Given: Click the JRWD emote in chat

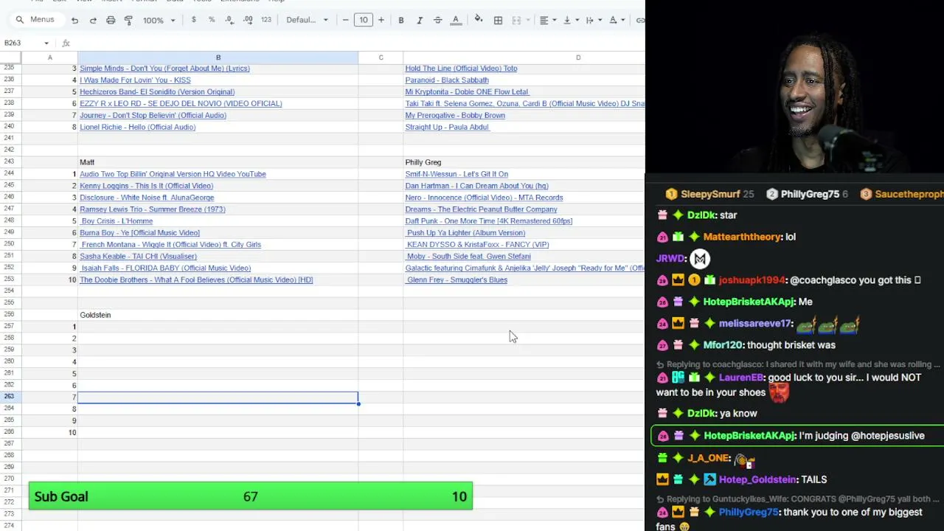Looking at the screenshot, I should point(700,258).
